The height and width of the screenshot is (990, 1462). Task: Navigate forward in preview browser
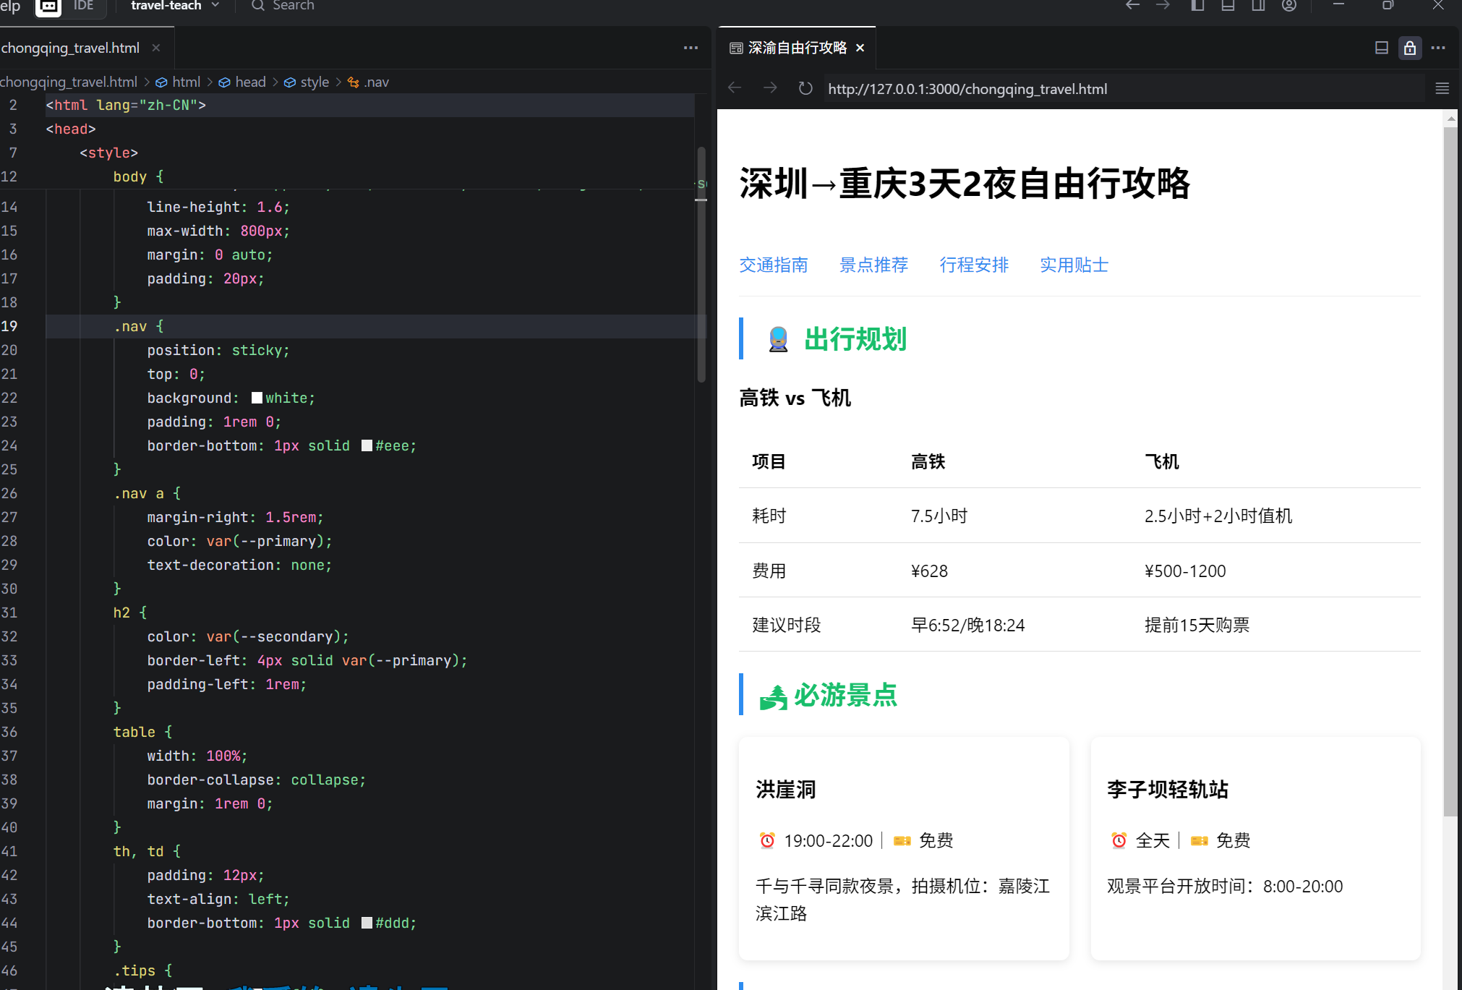tap(770, 88)
